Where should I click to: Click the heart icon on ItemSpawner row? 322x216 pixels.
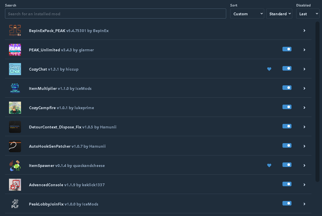[x=269, y=165]
